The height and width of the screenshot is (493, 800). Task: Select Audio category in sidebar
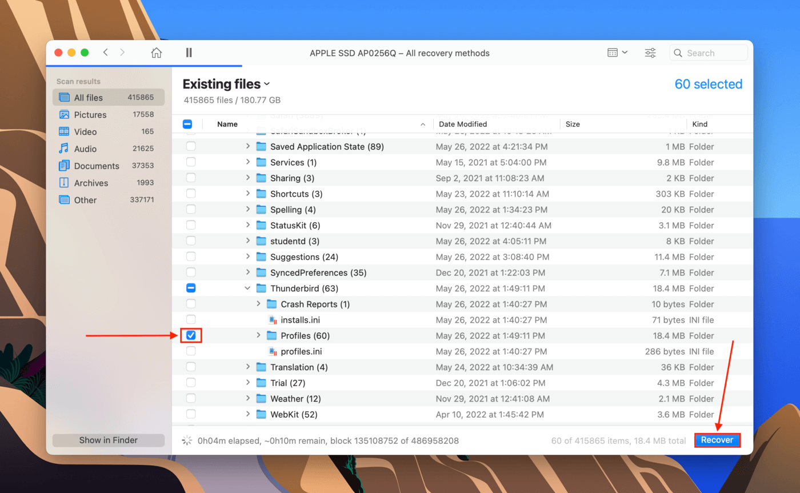pos(109,149)
